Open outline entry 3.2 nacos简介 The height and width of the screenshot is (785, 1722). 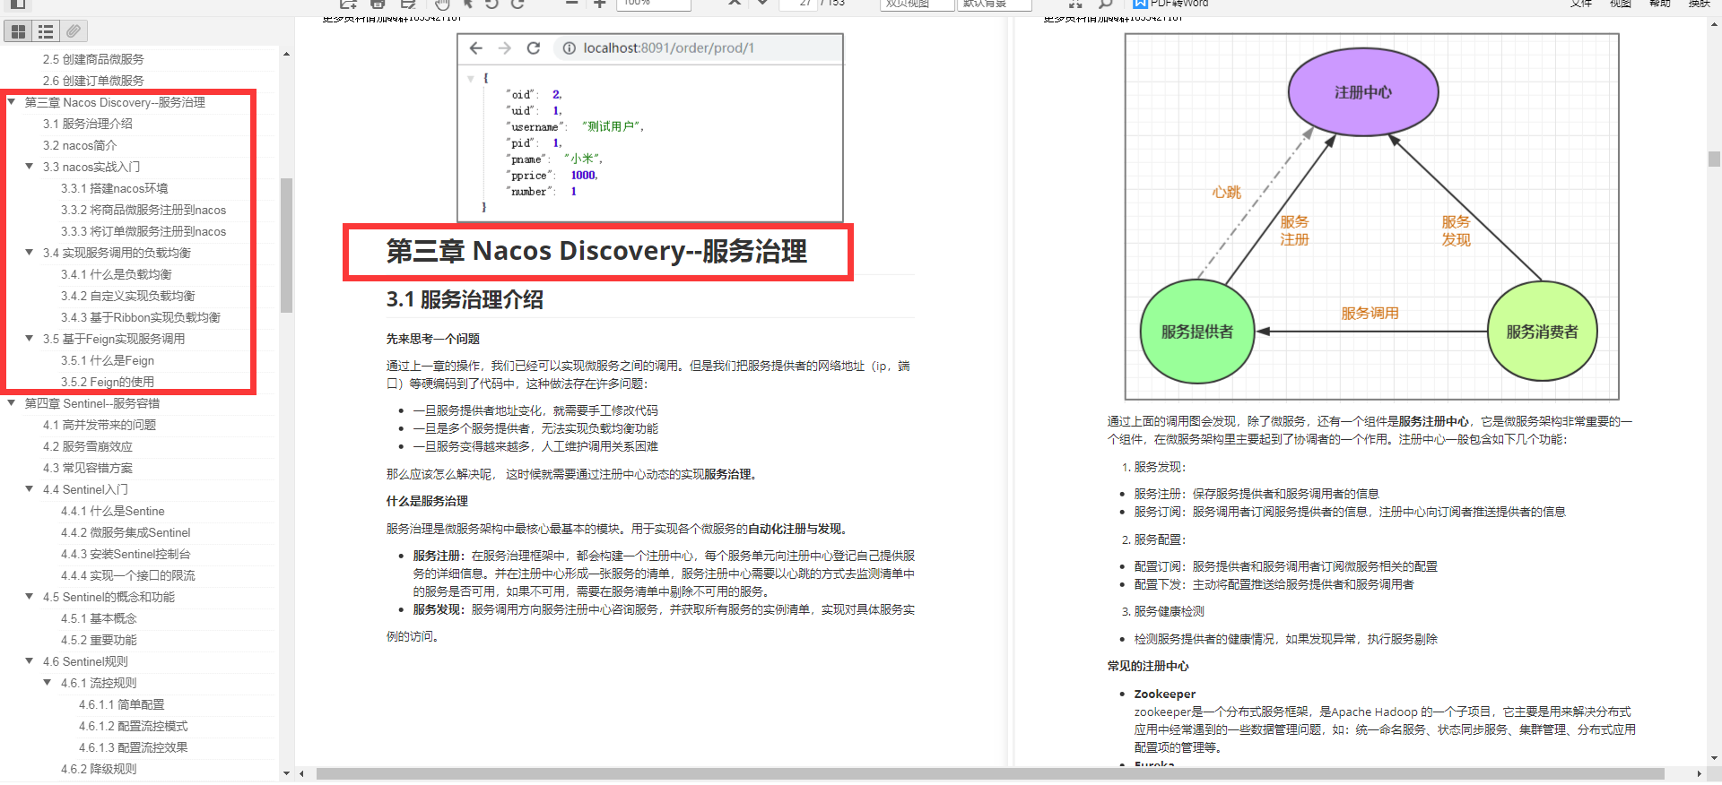tap(80, 145)
